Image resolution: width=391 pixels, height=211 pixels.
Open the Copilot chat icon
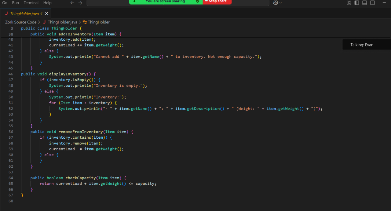(276, 3)
